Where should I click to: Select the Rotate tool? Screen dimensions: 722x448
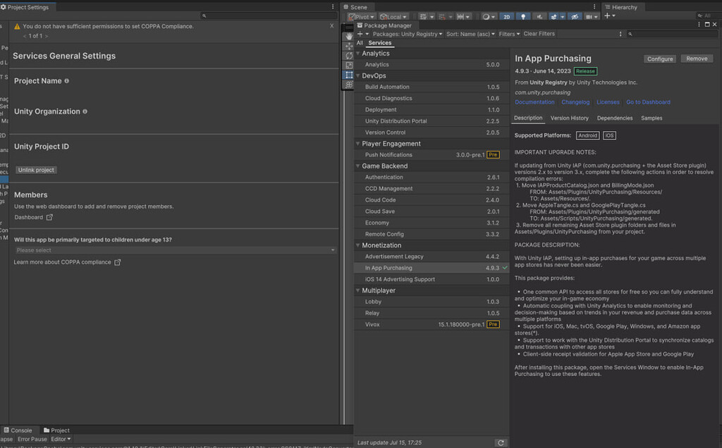pyautogui.click(x=350, y=55)
